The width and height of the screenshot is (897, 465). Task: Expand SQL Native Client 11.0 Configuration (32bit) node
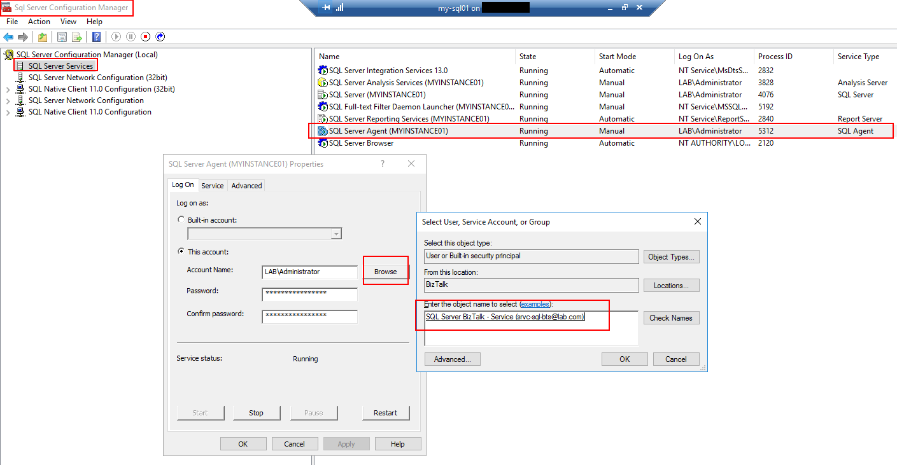[8, 89]
